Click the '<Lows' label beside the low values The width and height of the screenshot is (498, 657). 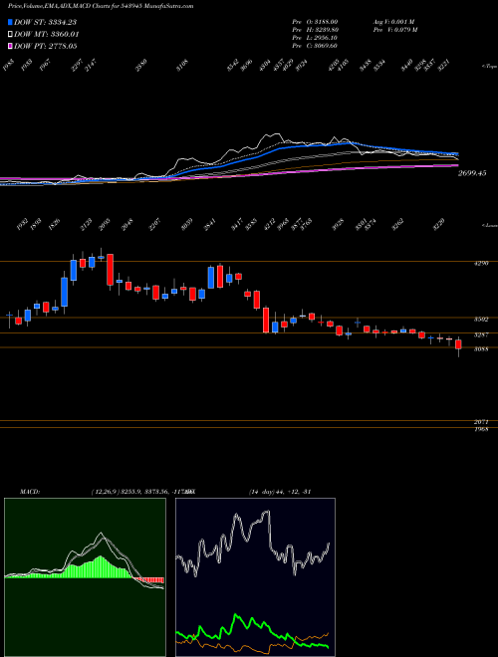click(x=490, y=225)
